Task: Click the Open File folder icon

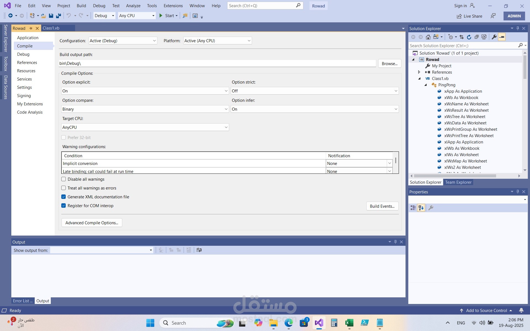Action: 43,16
